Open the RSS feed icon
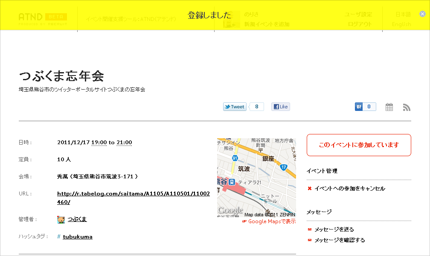430x256 pixels. click(x=407, y=107)
